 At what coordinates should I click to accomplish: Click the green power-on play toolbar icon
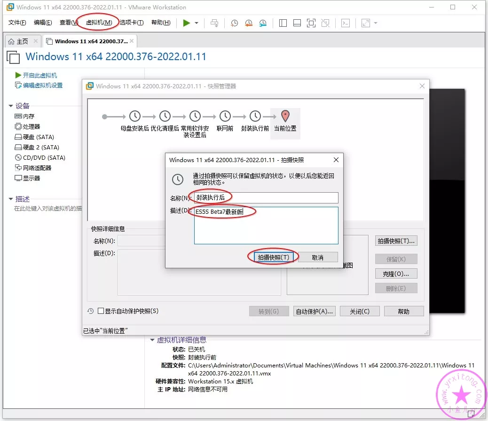tap(187, 23)
